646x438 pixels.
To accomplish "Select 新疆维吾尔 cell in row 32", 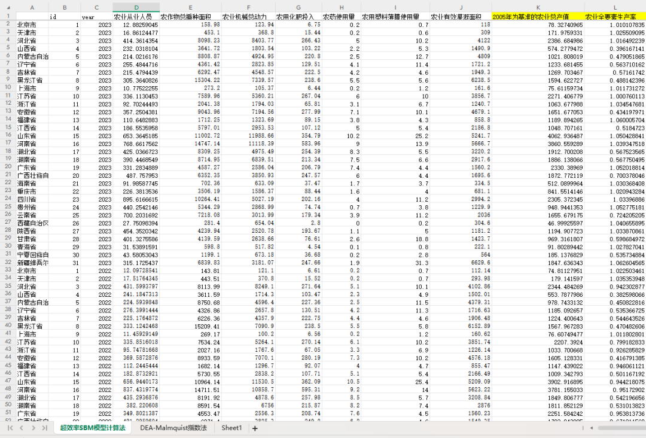I will click(32, 263).
